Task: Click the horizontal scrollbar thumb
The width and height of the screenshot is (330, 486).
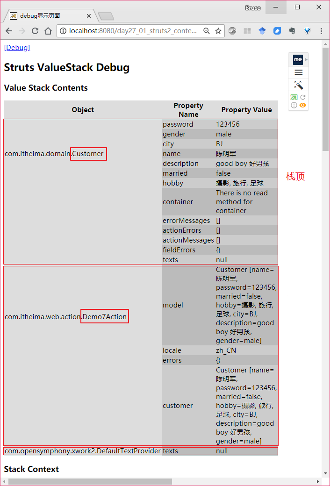Action: [90, 481]
